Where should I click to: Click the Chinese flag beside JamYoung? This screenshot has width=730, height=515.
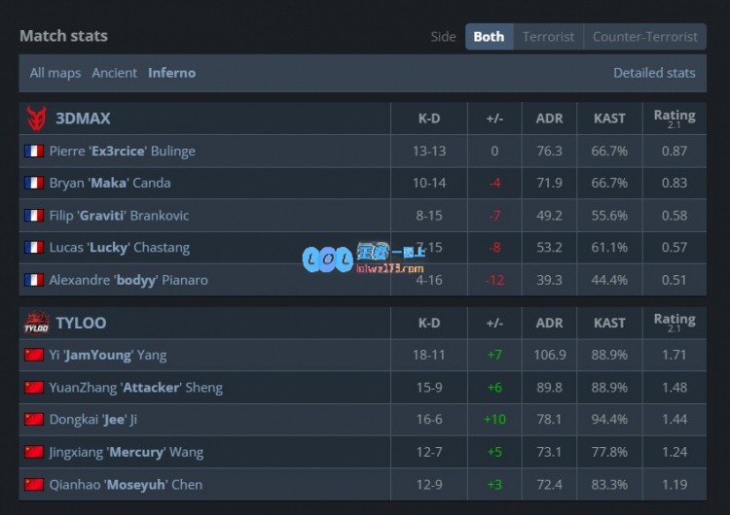(x=34, y=355)
